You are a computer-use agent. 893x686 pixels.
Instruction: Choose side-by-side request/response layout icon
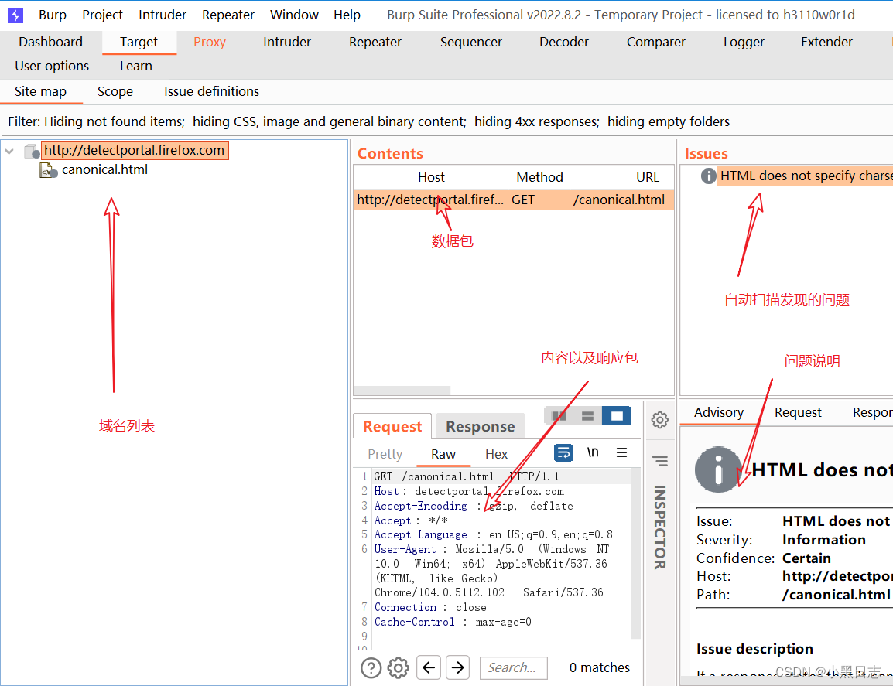tap(559, 416)
